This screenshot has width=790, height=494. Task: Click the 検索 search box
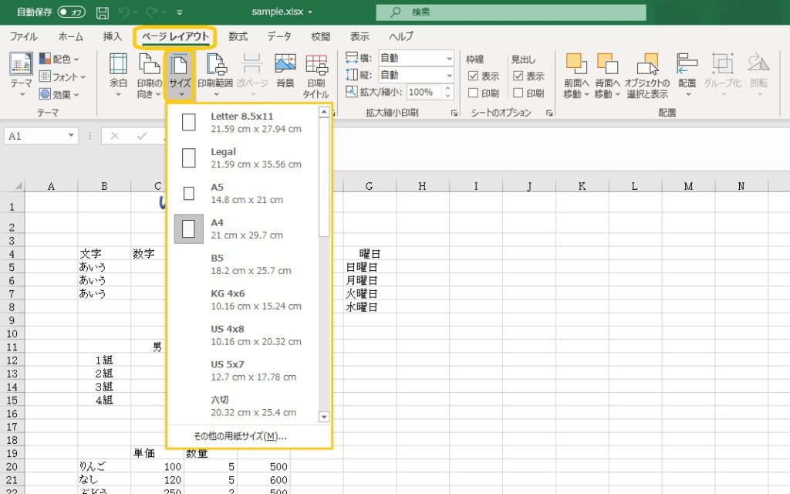pos(511,12)
